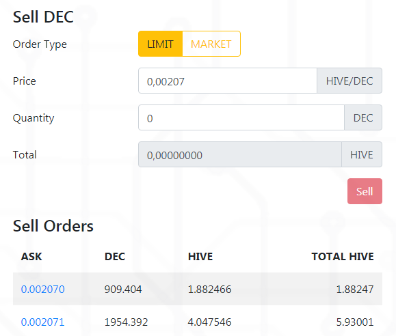Click the 1954.392 DEC amount cell
The image size is (396, 336).
pos(127,322)
